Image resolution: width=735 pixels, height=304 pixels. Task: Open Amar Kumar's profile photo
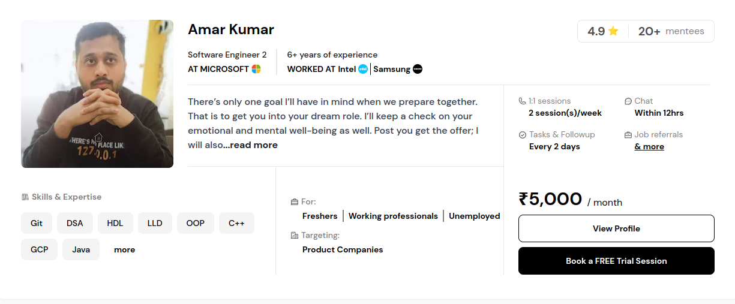point(97,94)
